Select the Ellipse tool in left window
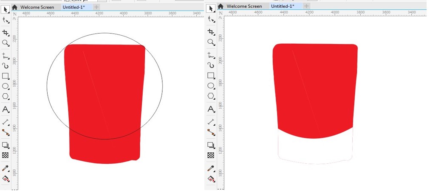Screen dimensions: 430x196 [5, 86]
